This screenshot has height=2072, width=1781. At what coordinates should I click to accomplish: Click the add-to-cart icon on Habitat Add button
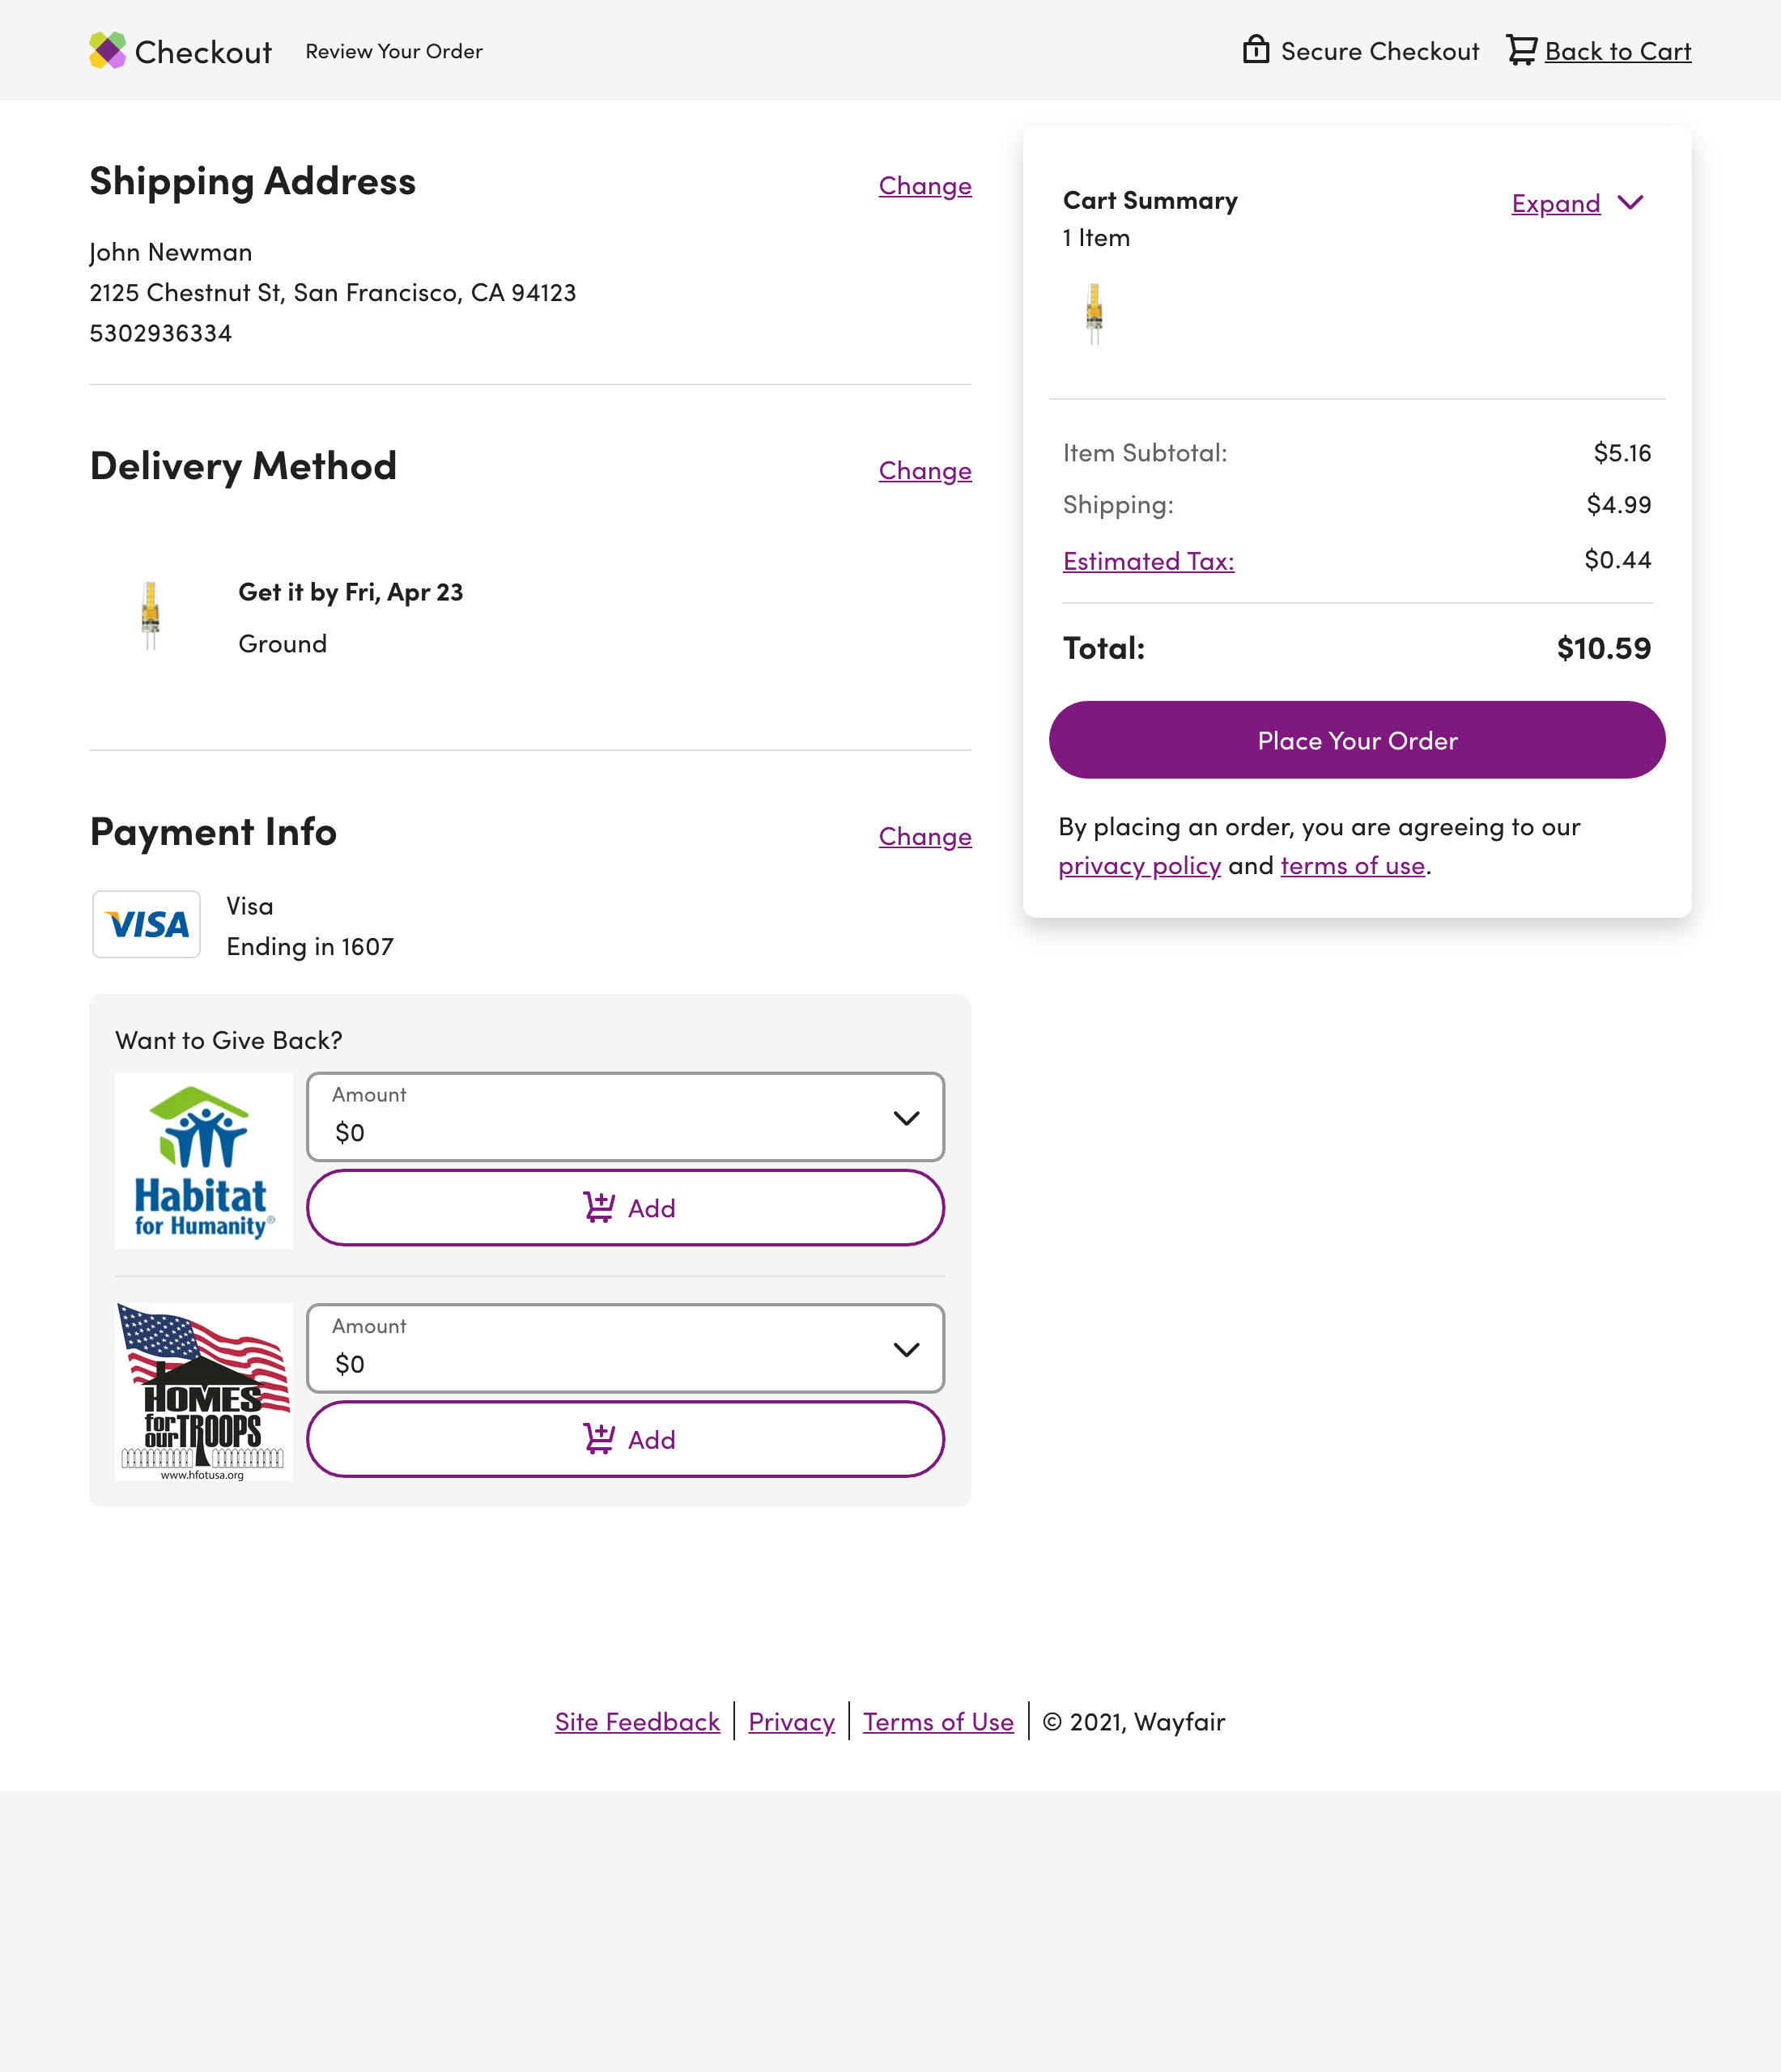[x=599, y=1207]
